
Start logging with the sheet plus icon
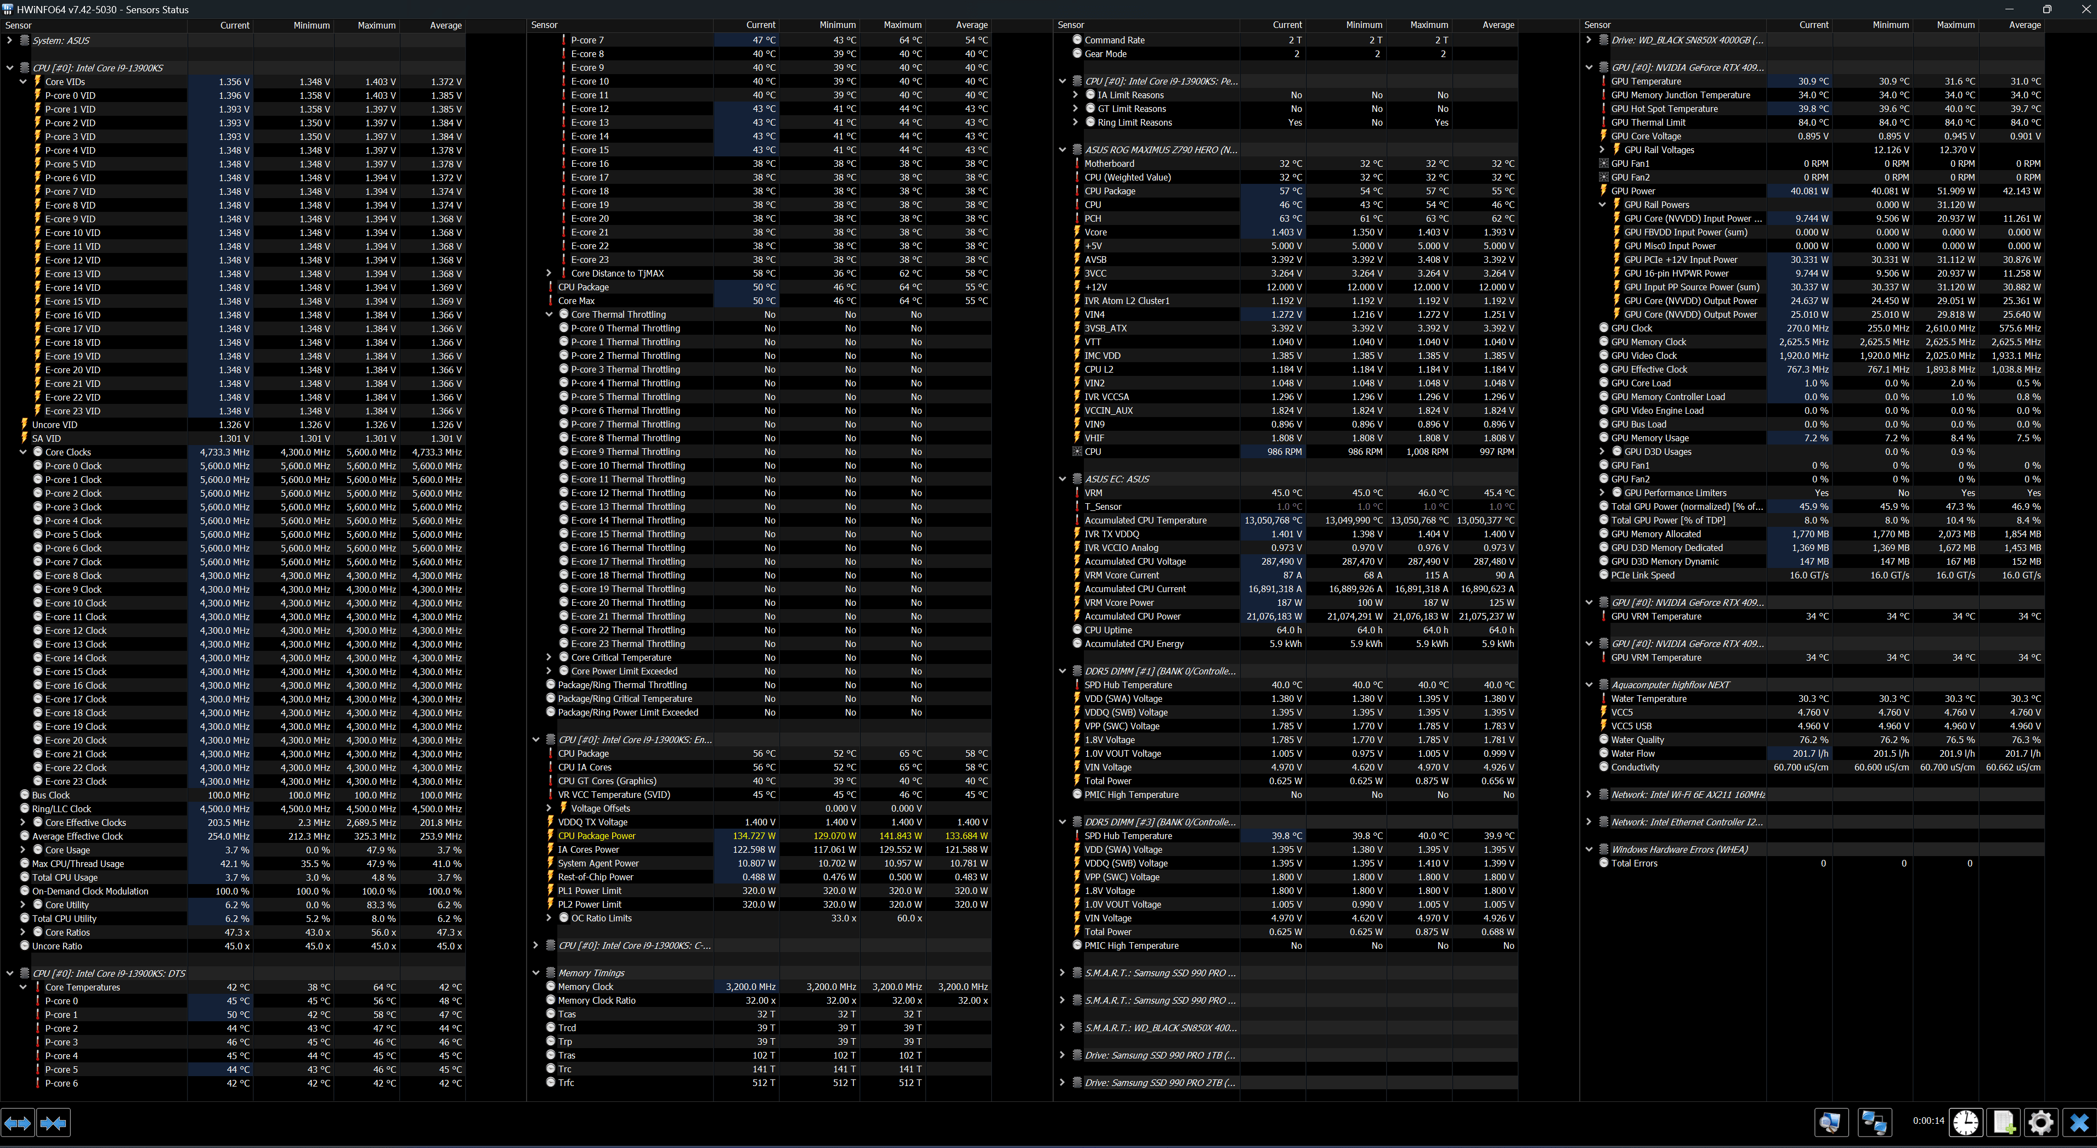2004,1123
